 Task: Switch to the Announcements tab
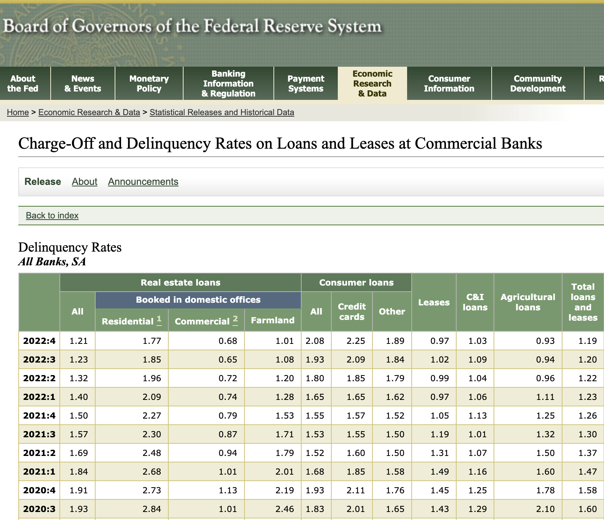(143, 181)
